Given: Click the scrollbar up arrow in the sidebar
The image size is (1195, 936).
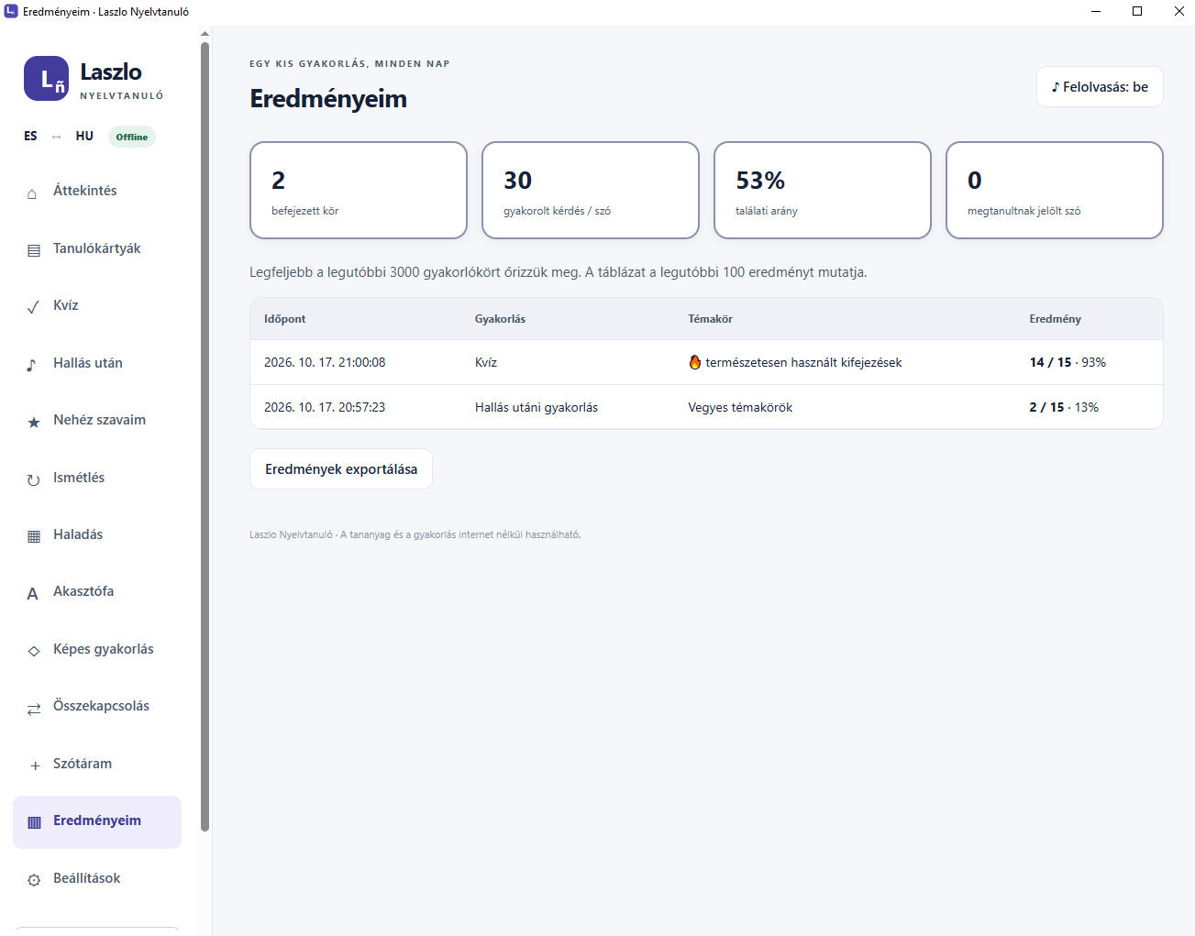Looking at the screenshot, I should pyautogui.click(x=205, y=33).
